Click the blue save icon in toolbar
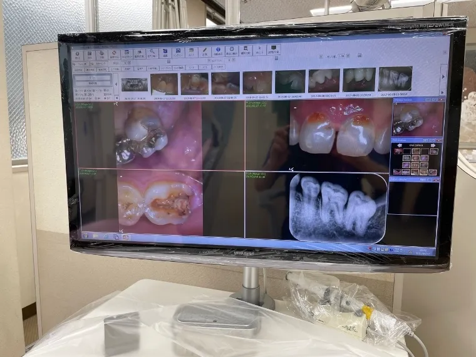 pos(165,53)
